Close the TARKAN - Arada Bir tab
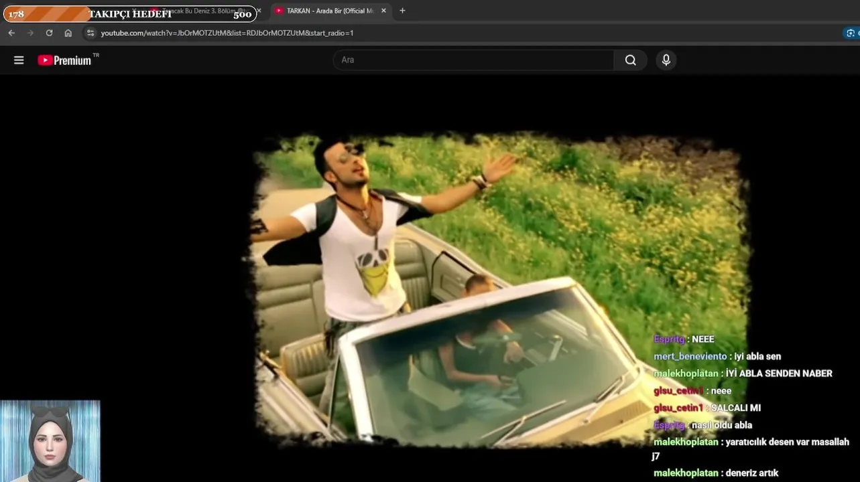The height and width of the screenshot is (482, 860). (x=383, y=11)
